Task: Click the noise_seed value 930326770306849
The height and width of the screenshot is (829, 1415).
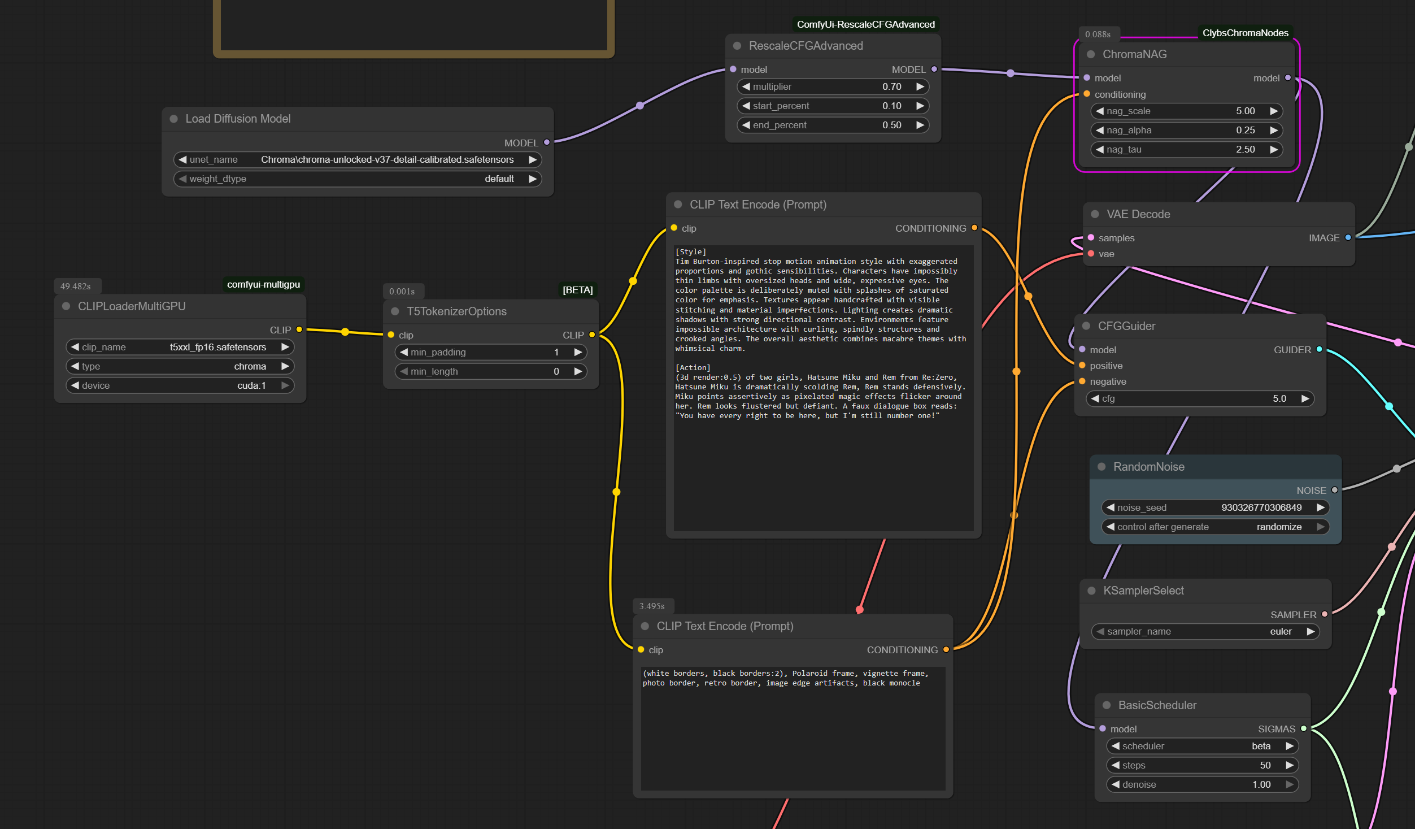Action: pos(1261,507)
